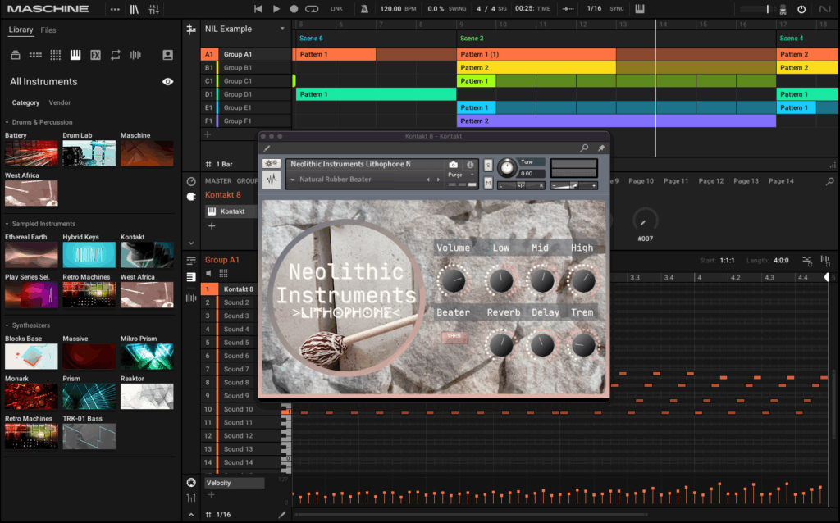
Task: Filter library by FX icon
Action: click(x=95, y=55)
